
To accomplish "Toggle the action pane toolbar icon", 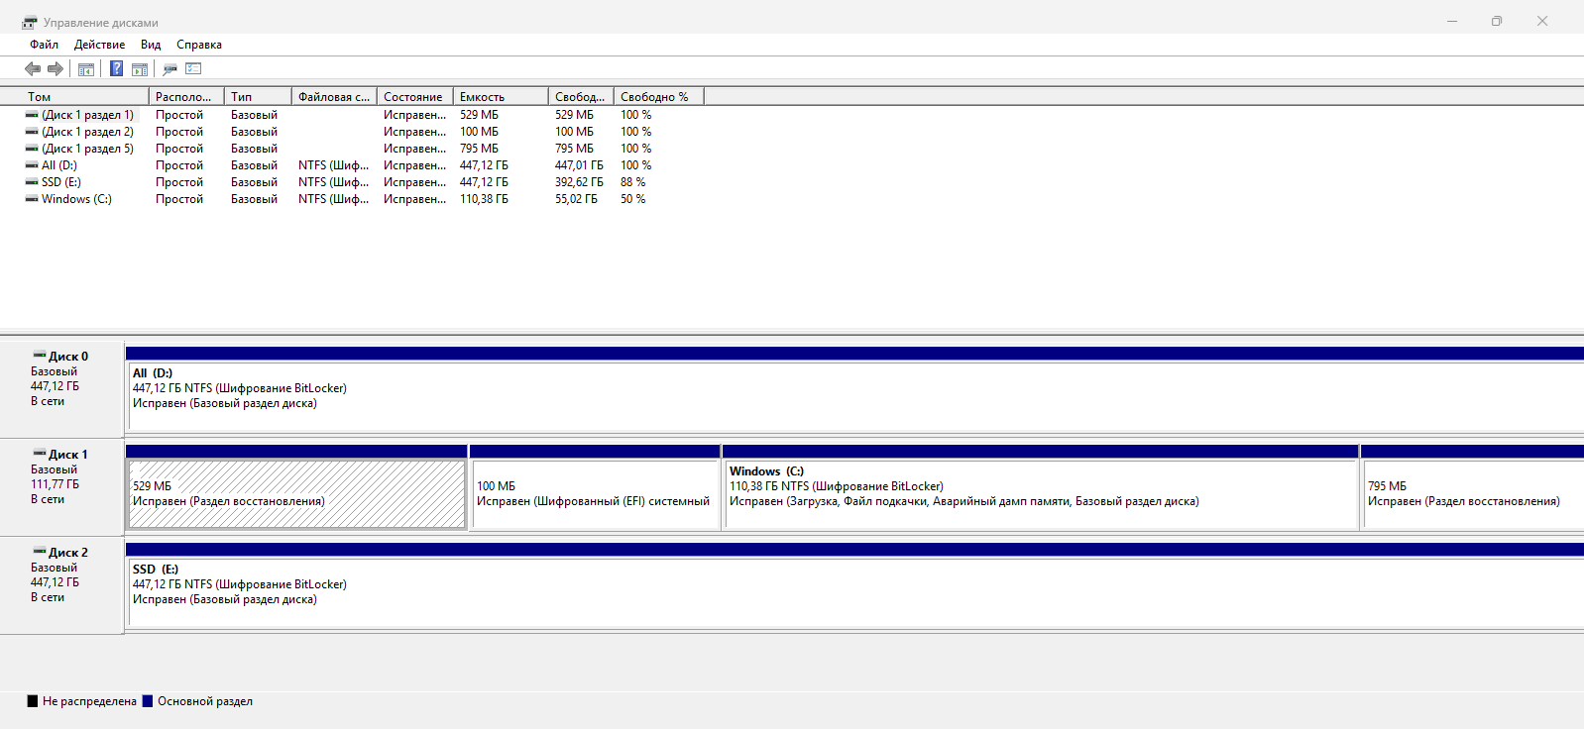I will [140, 69].
